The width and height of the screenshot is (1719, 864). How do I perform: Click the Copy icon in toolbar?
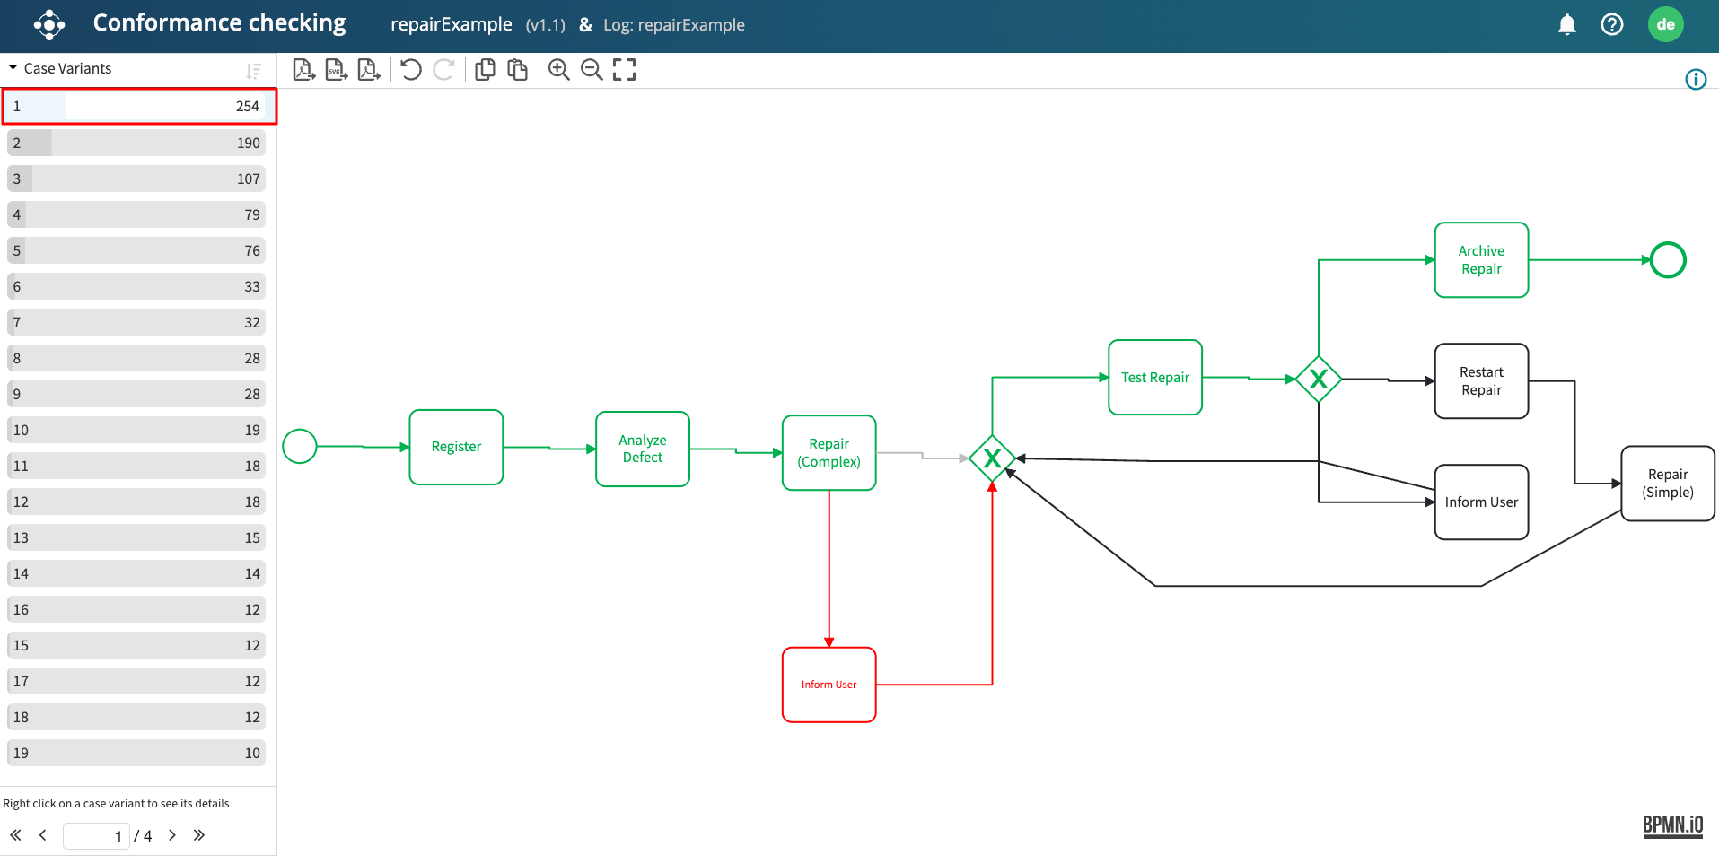point(485,70)
